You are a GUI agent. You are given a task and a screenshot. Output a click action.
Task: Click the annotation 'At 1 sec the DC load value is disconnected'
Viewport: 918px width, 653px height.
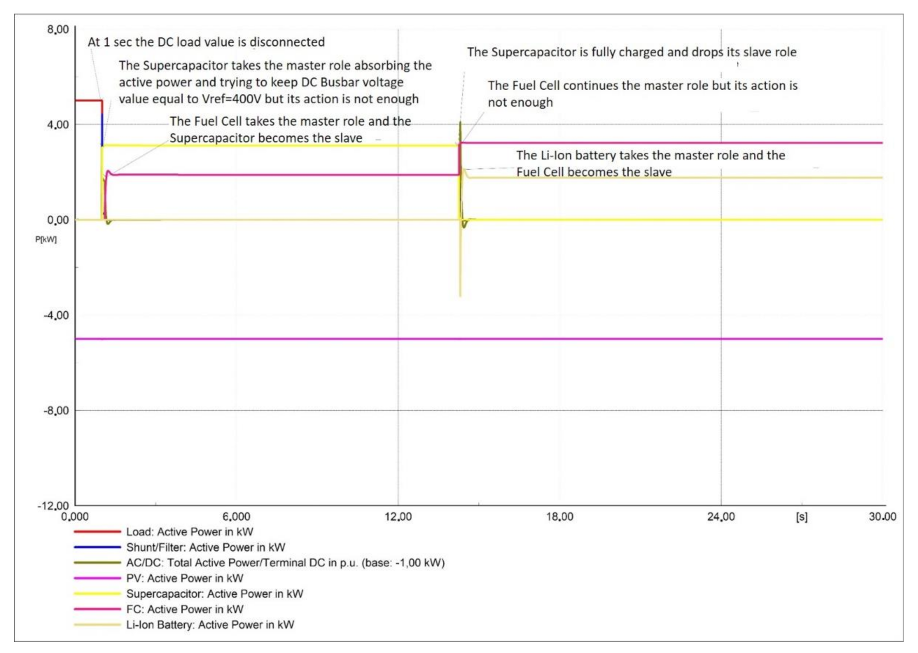click(x=206, y=42)
